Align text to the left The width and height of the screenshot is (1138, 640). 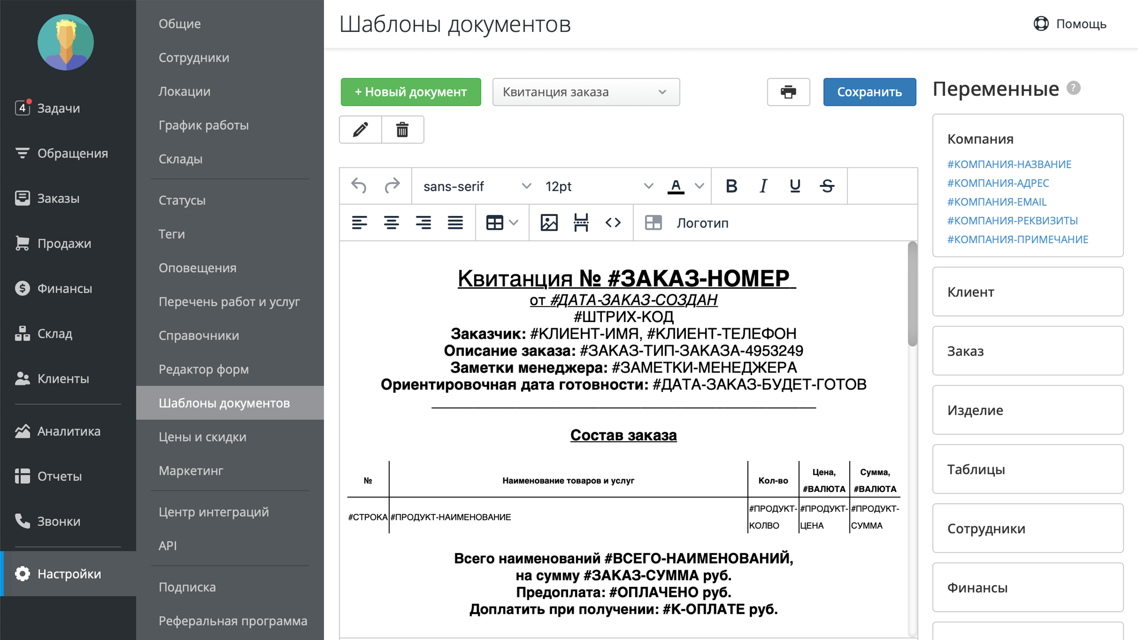[359, 223]
